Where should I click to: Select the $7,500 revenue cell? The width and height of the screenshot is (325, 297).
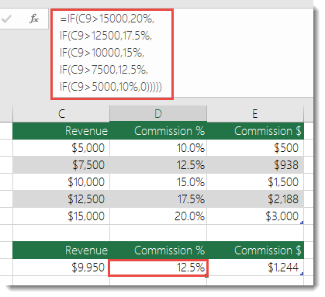[61, 165]
